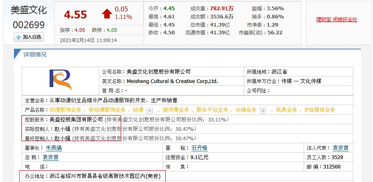Click the 振幅 value 3.56%
373x182 pixels.
(275, 9)
